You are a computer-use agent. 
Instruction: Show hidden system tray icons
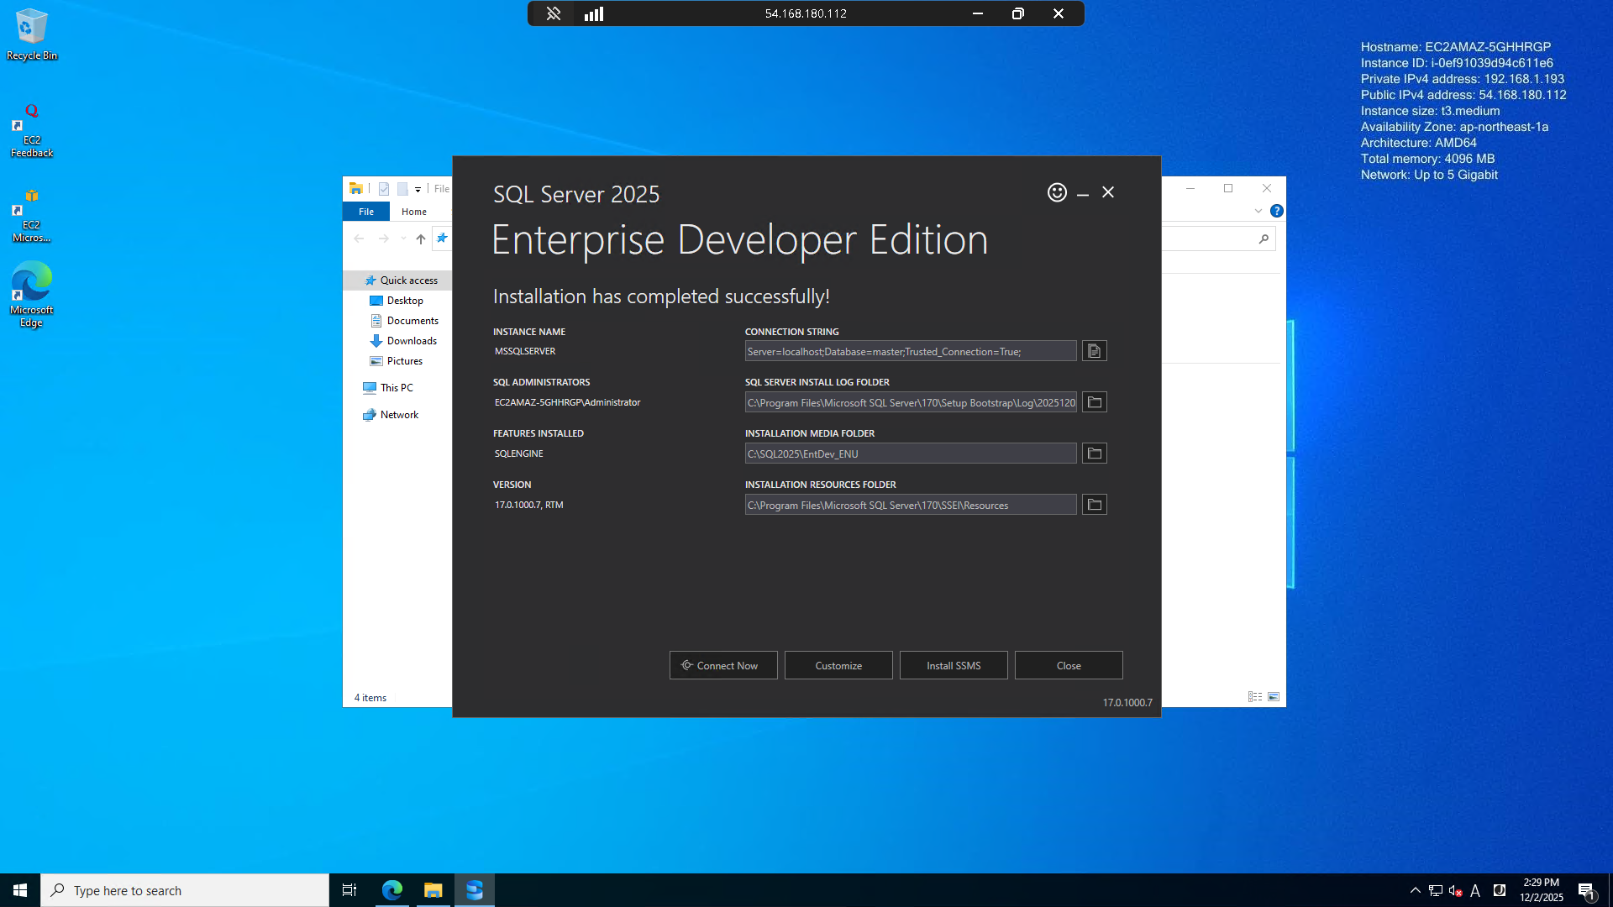(1415, 890)
